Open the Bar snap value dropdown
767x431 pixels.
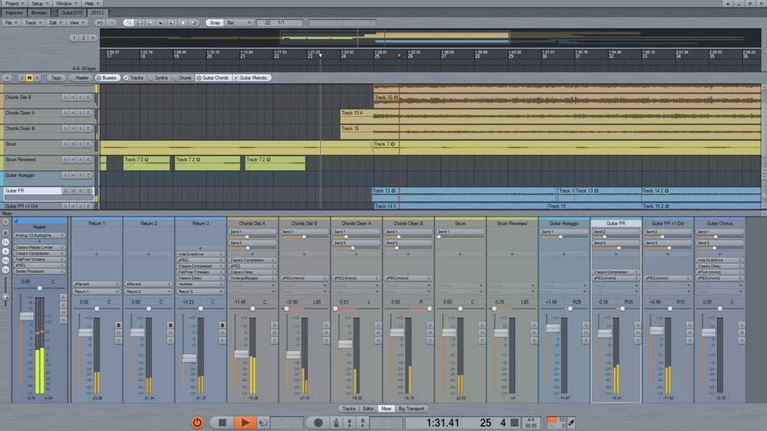(x=238, y=23)
